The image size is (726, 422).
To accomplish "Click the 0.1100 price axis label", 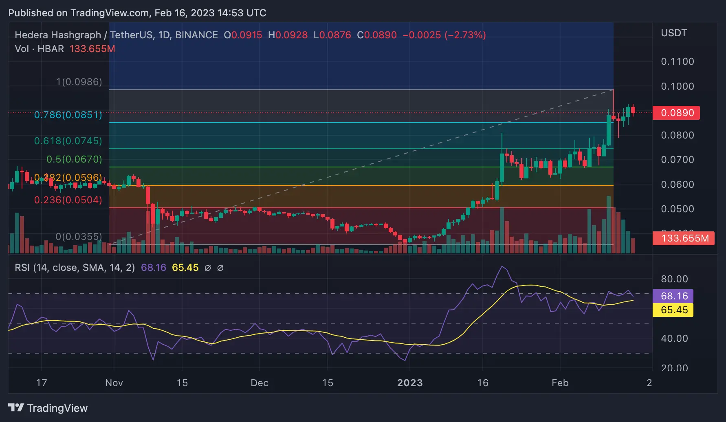I will coord(678,62).
